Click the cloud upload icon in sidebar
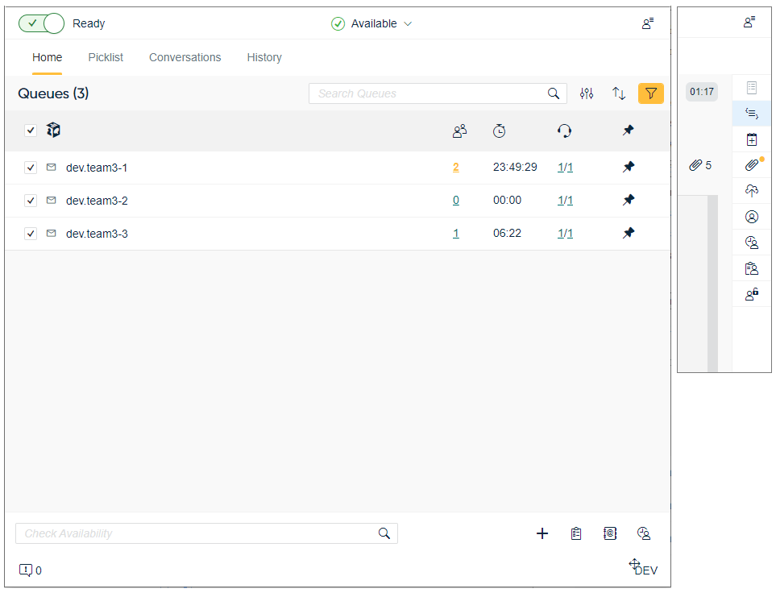The image size is (776, 593). click(x=752, y=191)
